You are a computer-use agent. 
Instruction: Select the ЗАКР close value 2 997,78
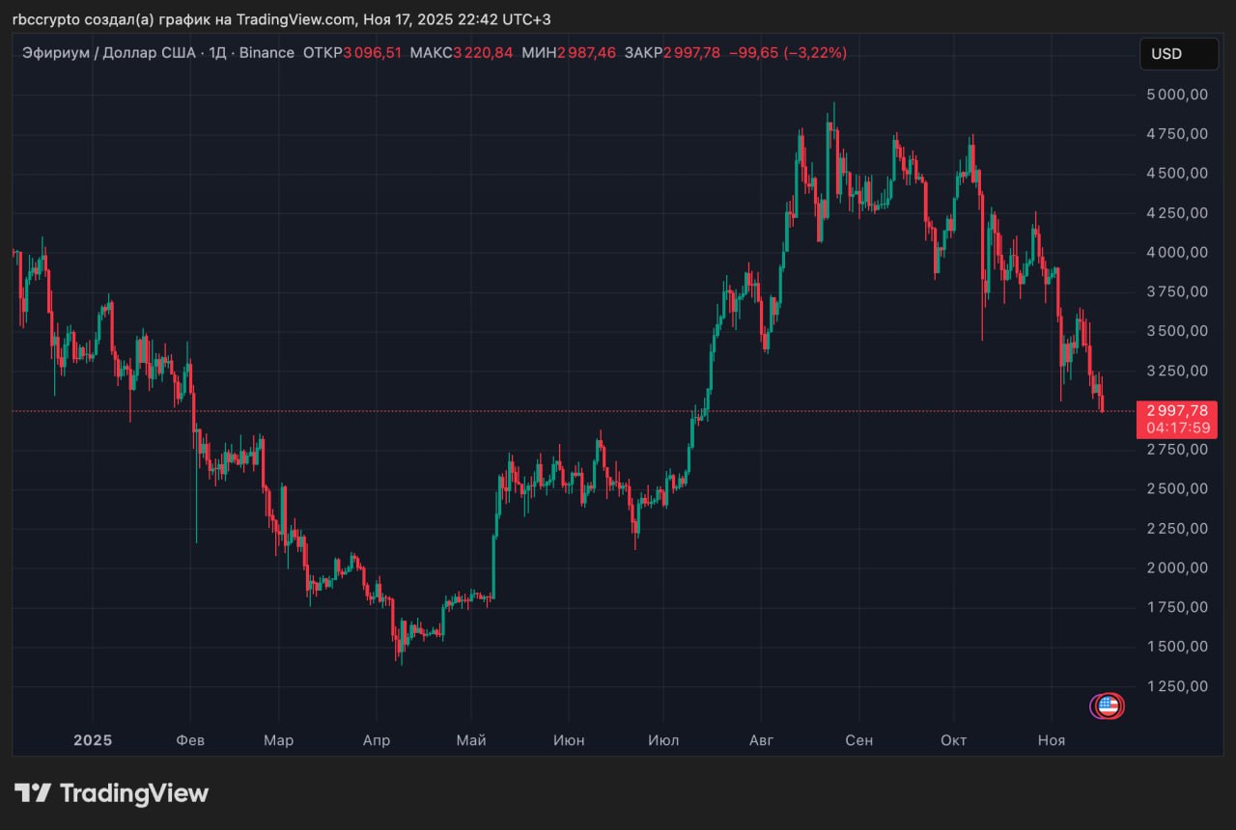click(691, 53)
